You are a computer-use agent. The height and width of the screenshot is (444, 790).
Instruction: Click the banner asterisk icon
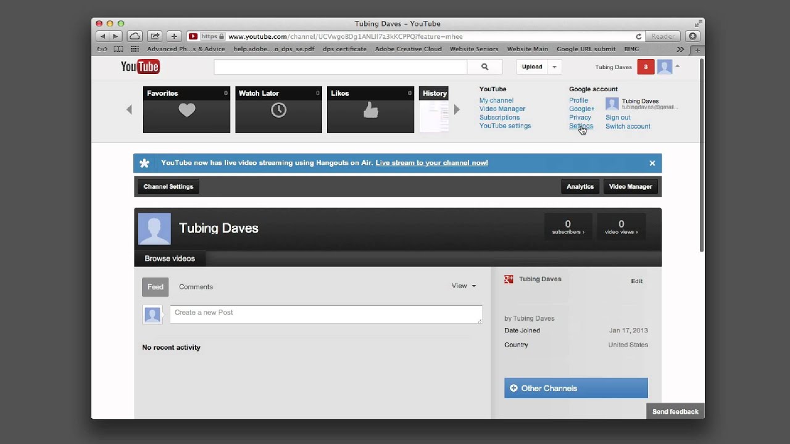point(144,163)
